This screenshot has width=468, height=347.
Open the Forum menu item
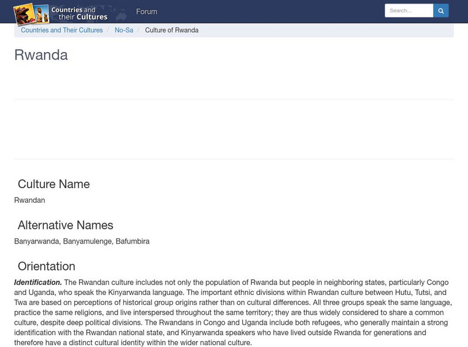pyautogui.click(x=147, y=11)
